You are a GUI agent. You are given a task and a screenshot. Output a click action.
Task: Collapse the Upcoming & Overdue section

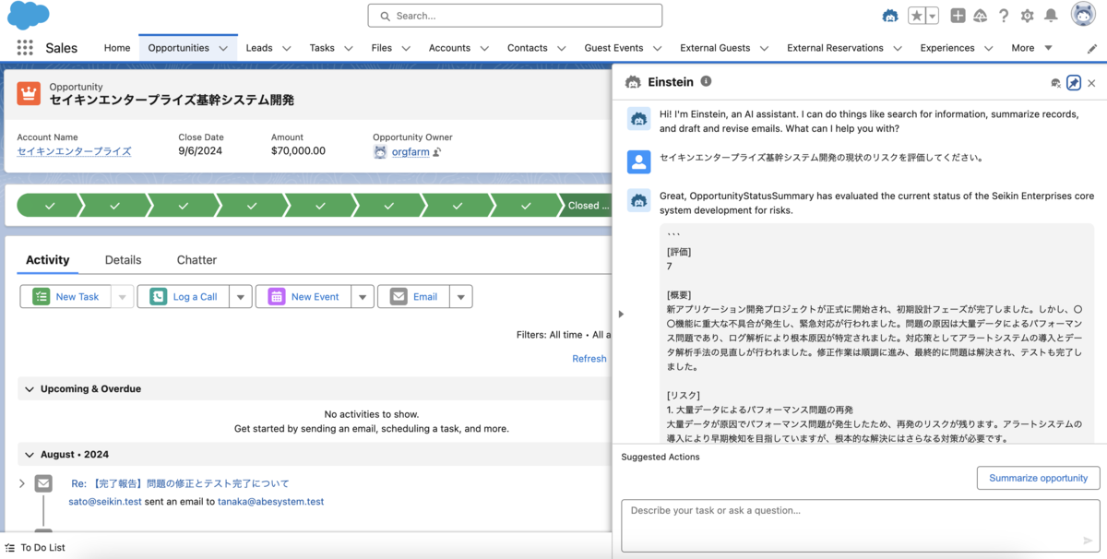[x=30, y=389]
